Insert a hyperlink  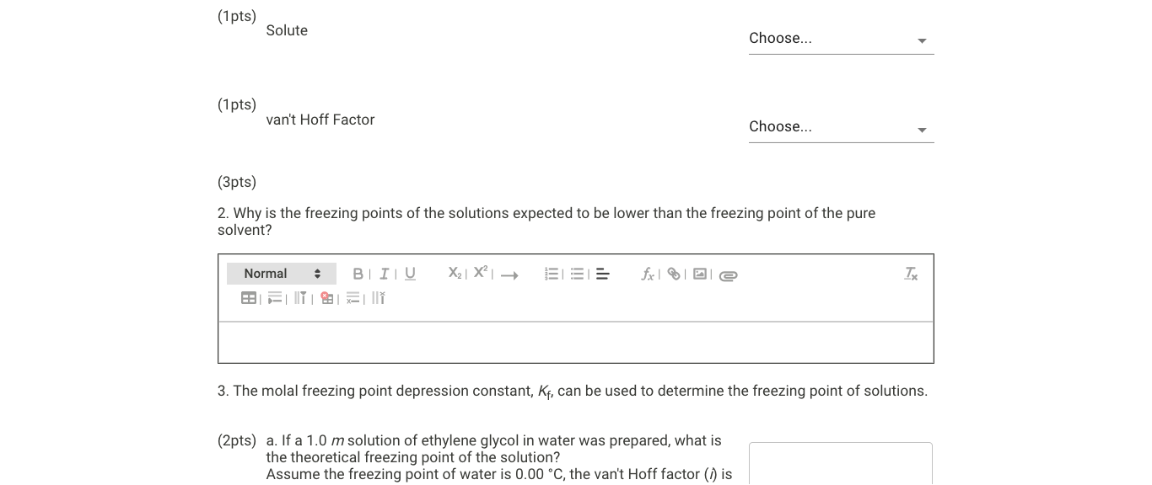coord(674,274)
